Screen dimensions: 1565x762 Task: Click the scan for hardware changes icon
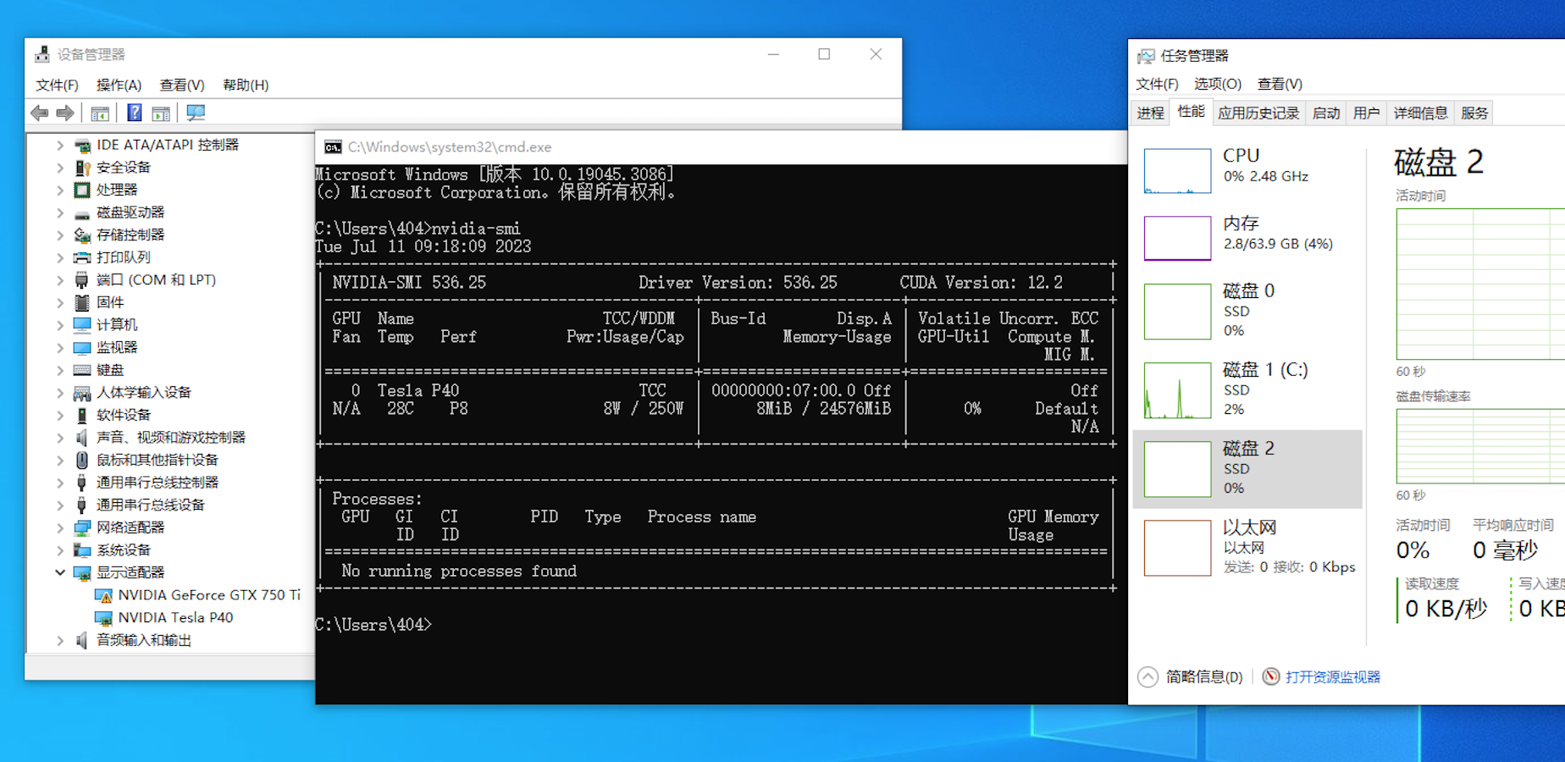pyautogui.click(x=196, y=113)
